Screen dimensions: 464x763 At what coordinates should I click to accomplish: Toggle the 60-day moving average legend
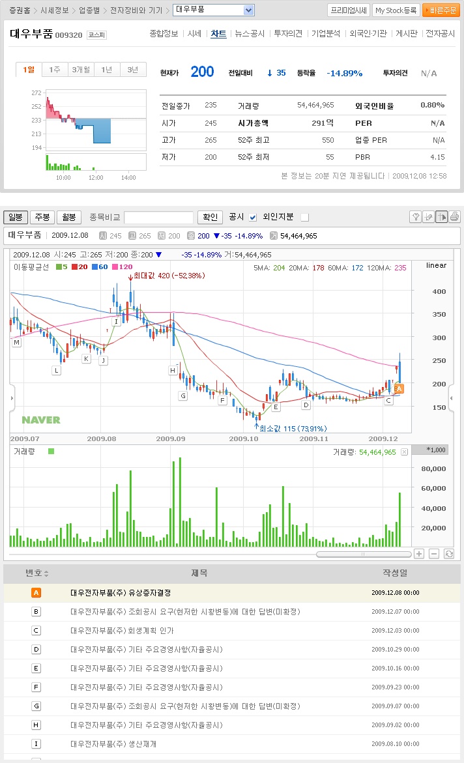(100, 266)
